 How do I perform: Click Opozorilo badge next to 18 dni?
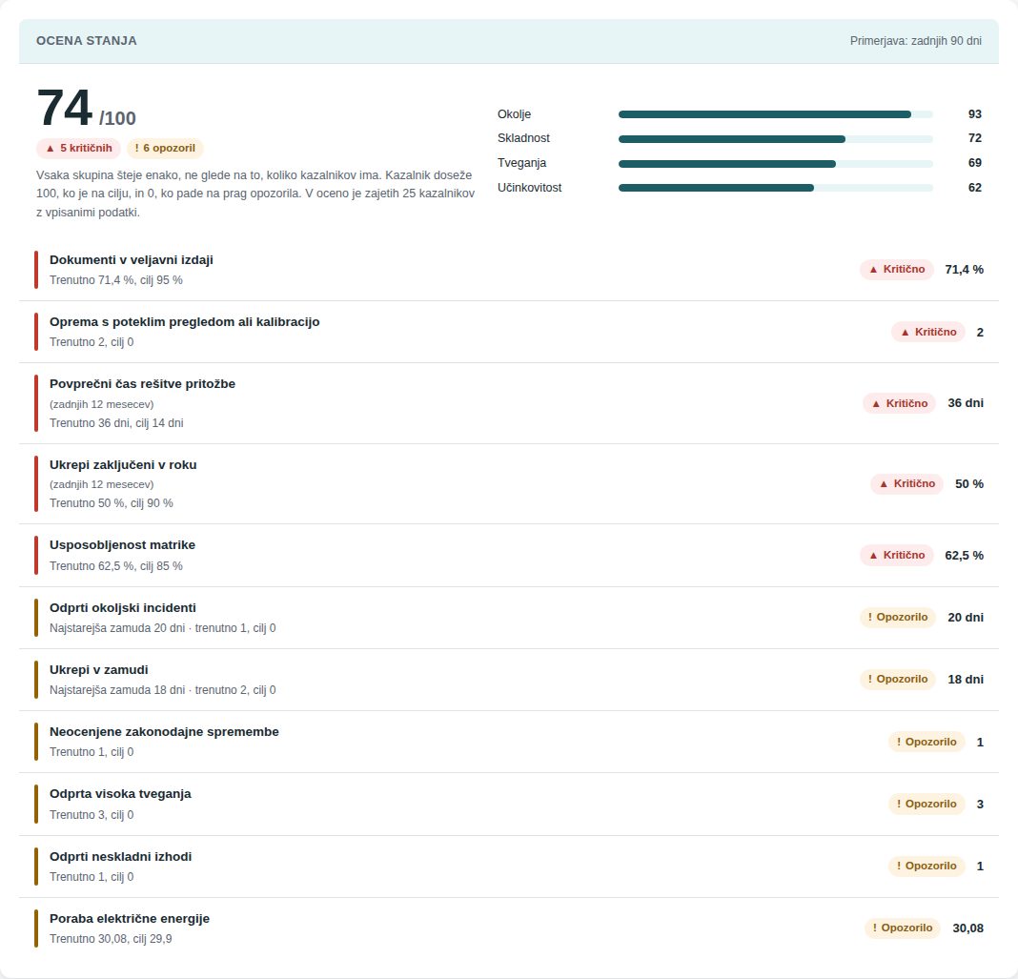pos(897,679)
